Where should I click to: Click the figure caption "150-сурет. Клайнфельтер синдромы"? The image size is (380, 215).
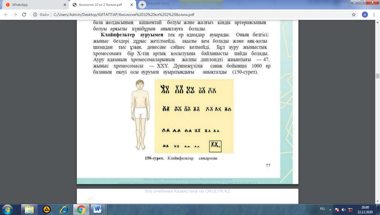click(181, 158)
